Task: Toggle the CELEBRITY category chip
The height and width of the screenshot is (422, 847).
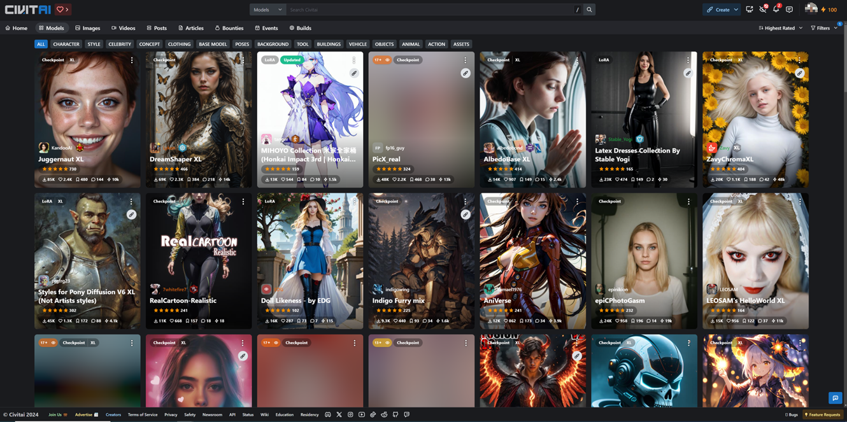Action: click(x=120, y=44)
